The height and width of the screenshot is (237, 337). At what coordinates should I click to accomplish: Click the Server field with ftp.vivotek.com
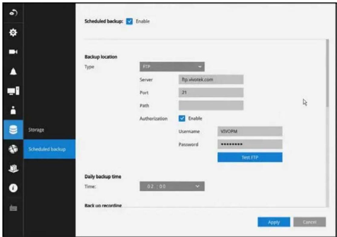[x=211, y=80]
